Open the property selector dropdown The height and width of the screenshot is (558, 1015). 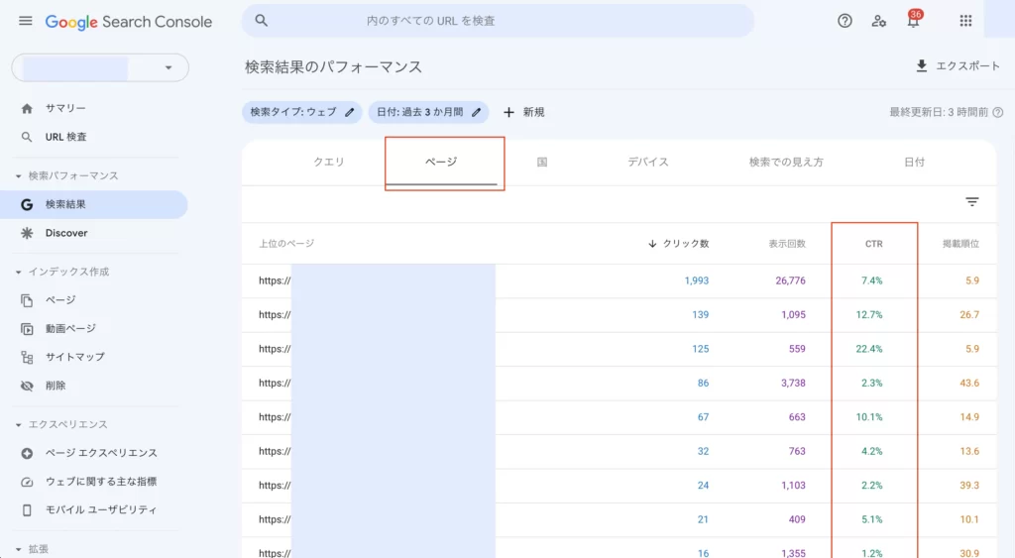(x=100, y=67)
